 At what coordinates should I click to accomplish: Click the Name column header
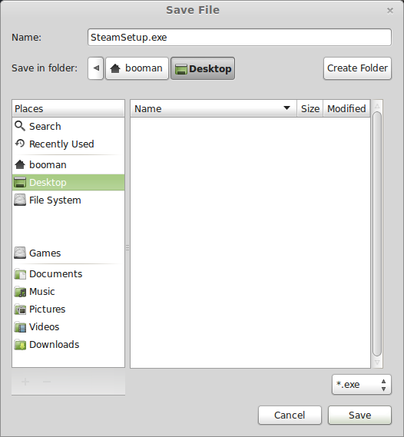tap(214, 108)
